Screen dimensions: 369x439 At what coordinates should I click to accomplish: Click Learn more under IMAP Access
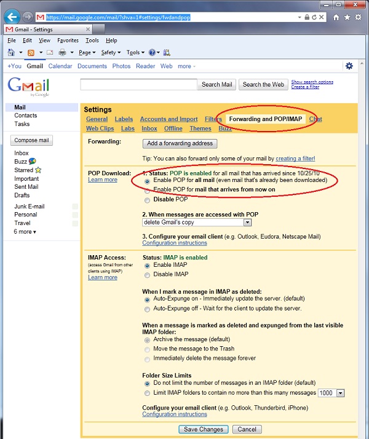pyautogui.click(x=103, y=277)
